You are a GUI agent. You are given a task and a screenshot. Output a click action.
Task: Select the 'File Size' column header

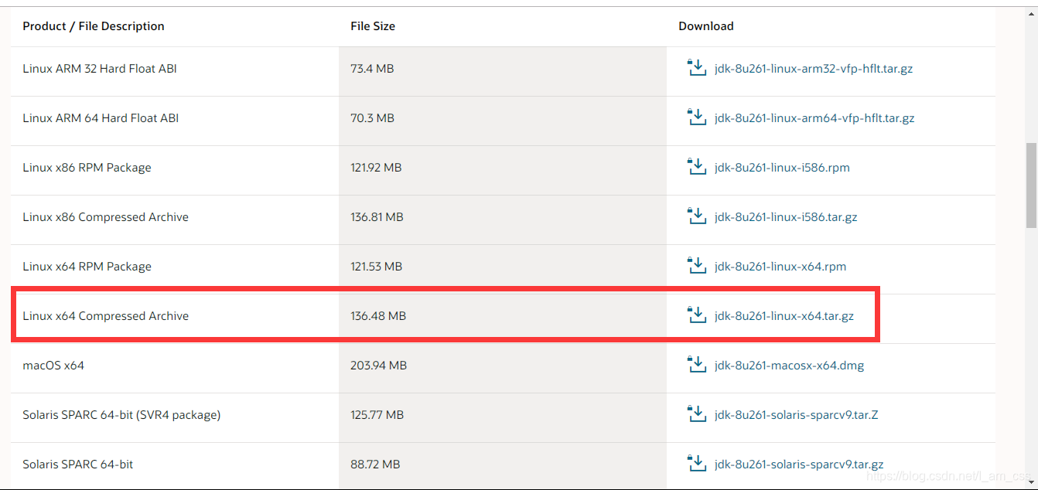point(373,26)
